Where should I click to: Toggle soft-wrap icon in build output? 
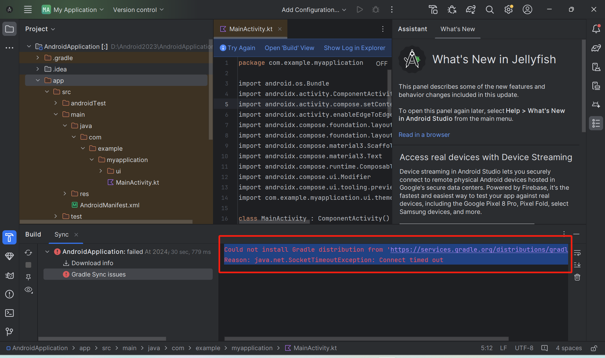pos(577,253)
